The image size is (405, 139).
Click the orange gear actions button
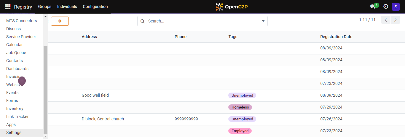(60, 21)
